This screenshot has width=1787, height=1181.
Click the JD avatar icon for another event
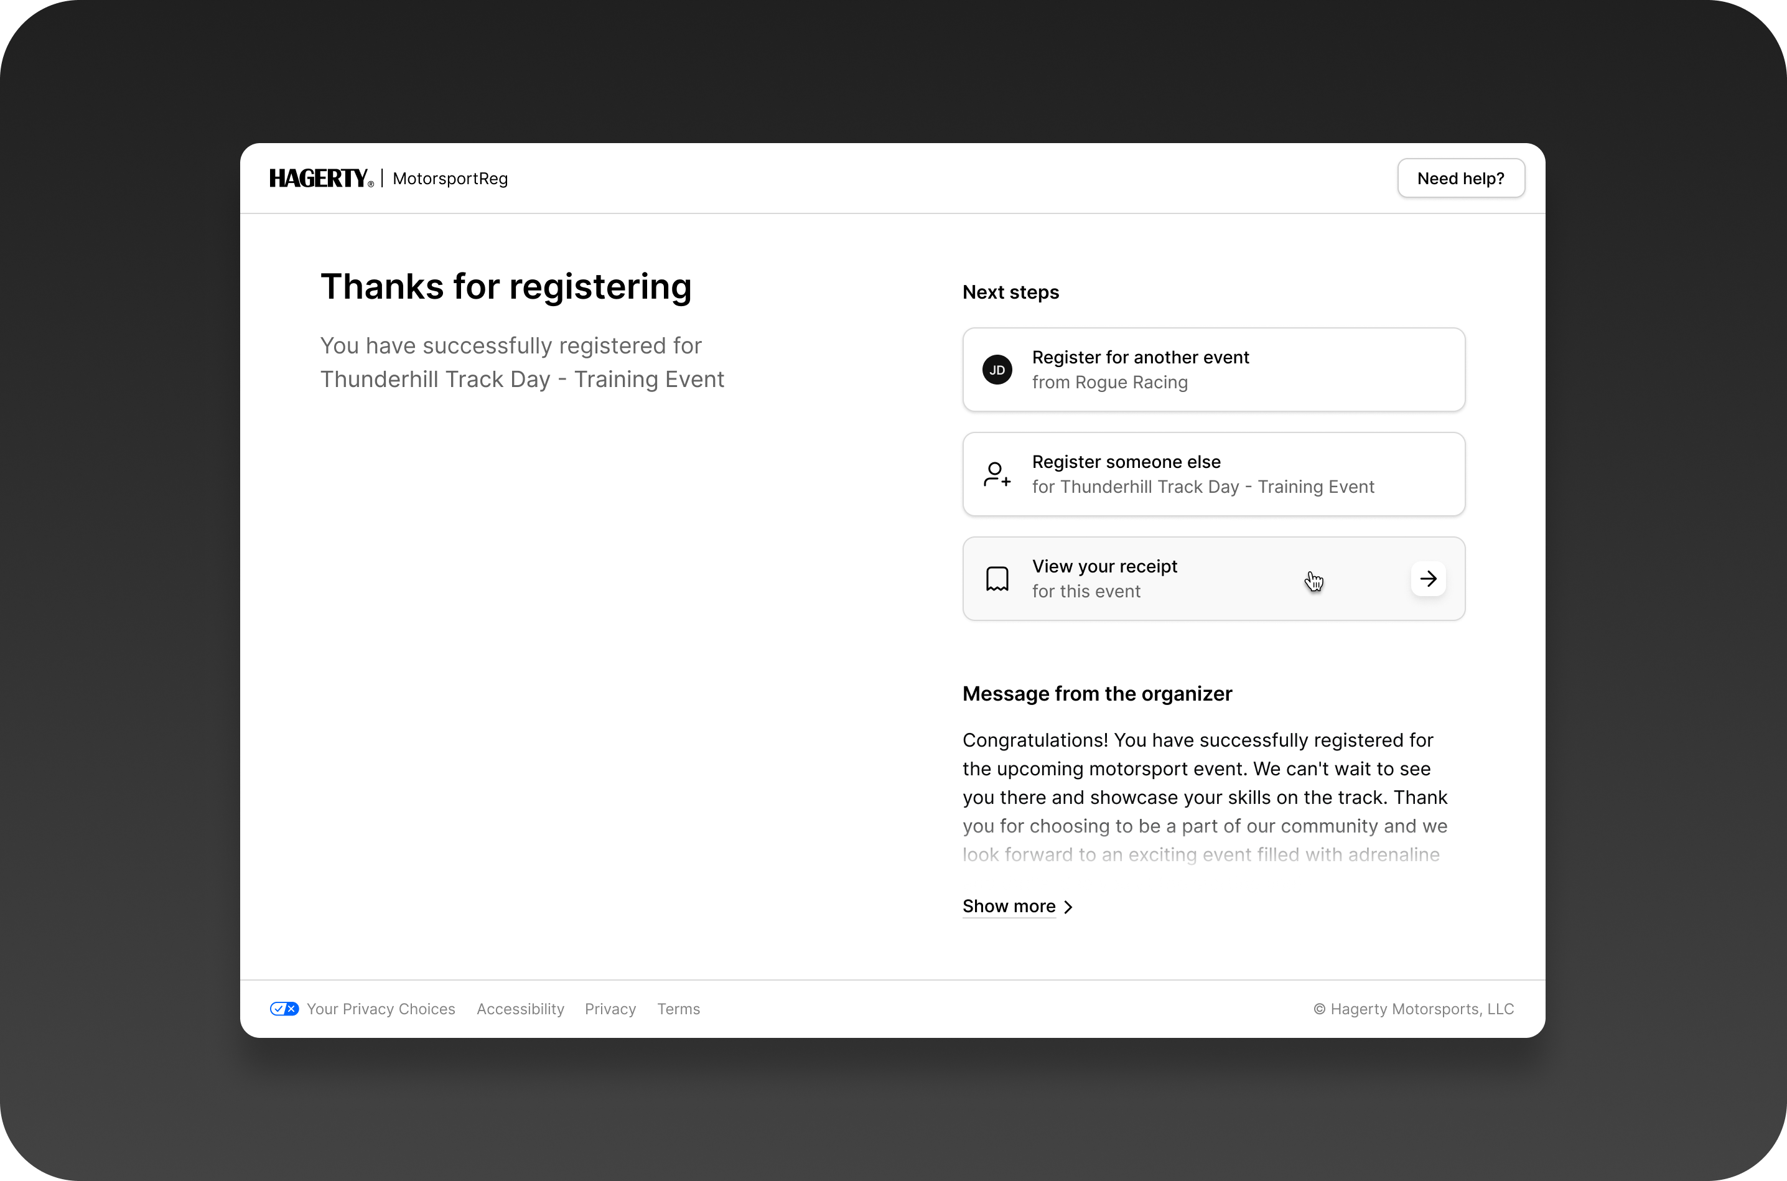(997, 369)
